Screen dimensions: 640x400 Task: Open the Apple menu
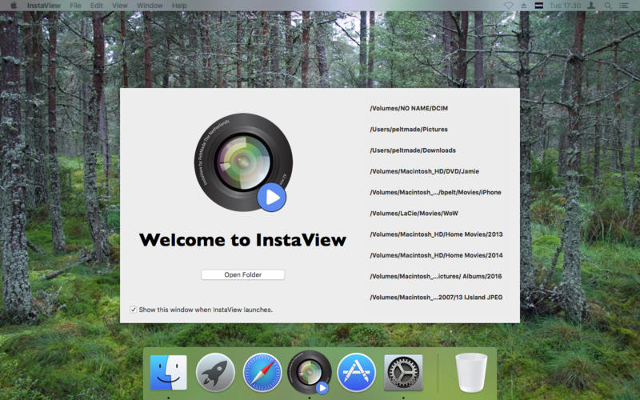(x=13, y=6)
